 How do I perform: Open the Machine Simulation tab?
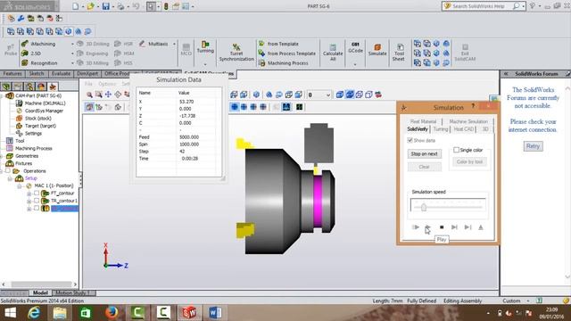[468, 121]
